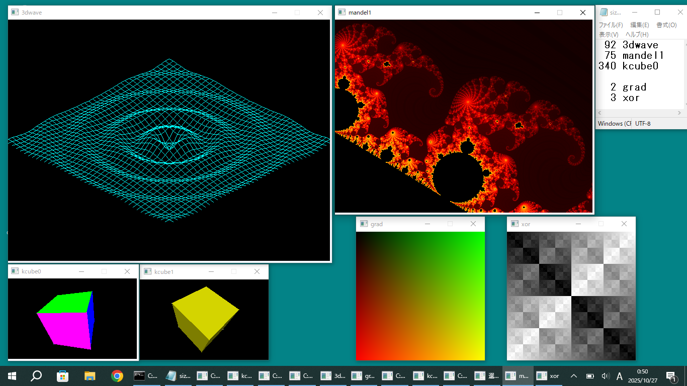Click the bright green corner of grad

click(480, 236)
